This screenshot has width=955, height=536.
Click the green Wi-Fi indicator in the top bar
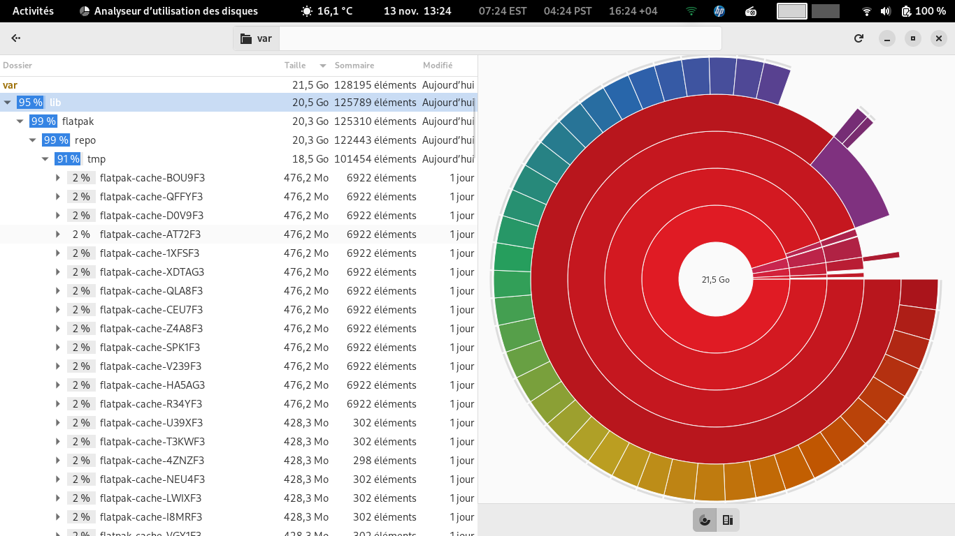point(691,11)
